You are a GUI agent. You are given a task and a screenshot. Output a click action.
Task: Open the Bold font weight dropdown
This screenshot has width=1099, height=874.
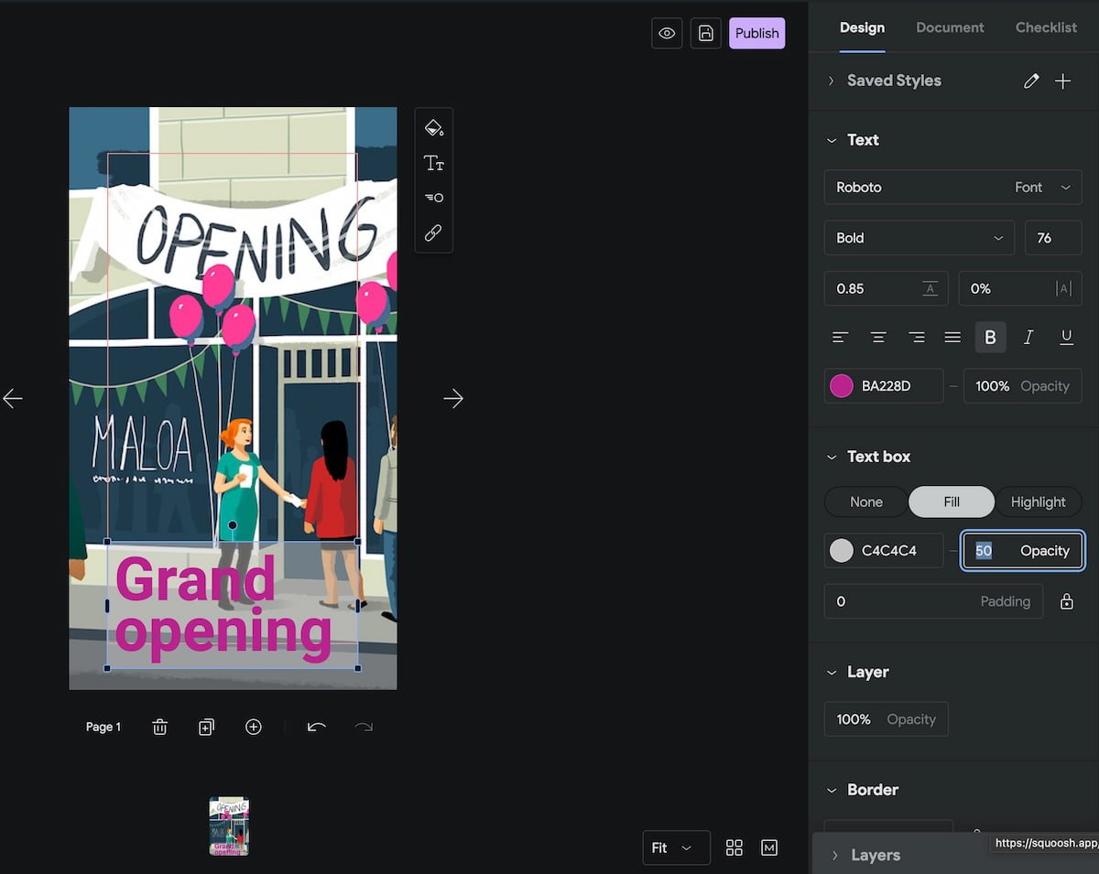pos(919,238)
